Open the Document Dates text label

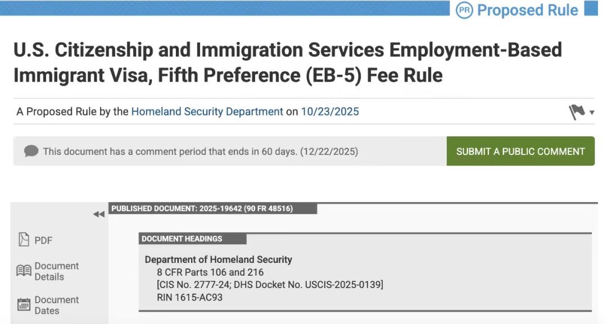coord(56,305)
